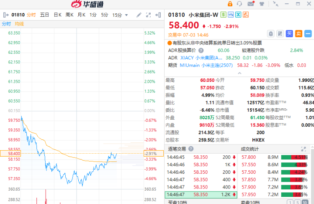
Task: Click the blue 买 buy button
Action: click(x=289, y=34)
